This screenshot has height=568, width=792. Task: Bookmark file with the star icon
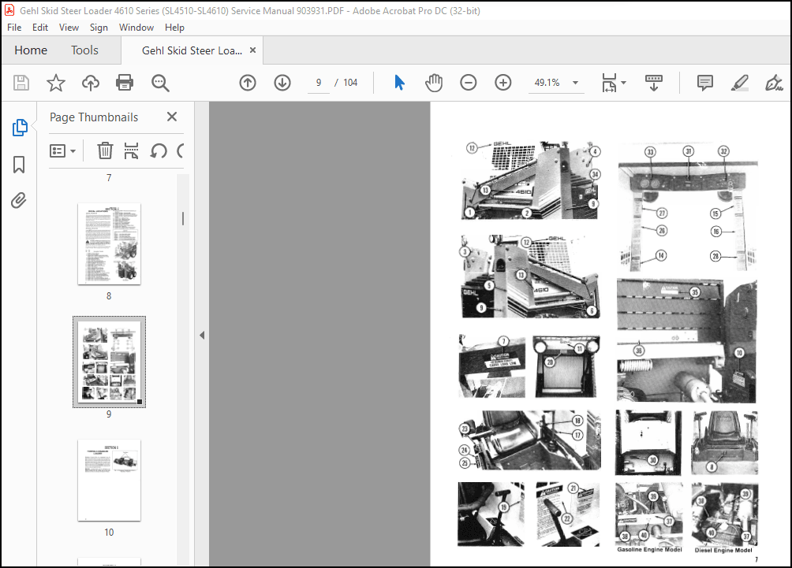55,83
